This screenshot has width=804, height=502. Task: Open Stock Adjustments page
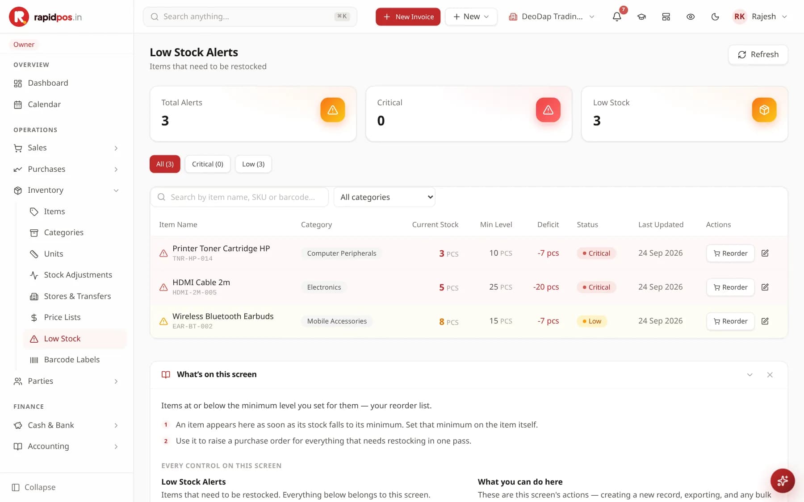(x=75, y=275)
